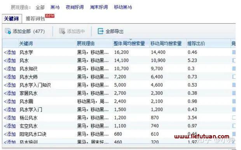Filter by 移动黑马 reason
241x150 pixels.
click(123, 7)
